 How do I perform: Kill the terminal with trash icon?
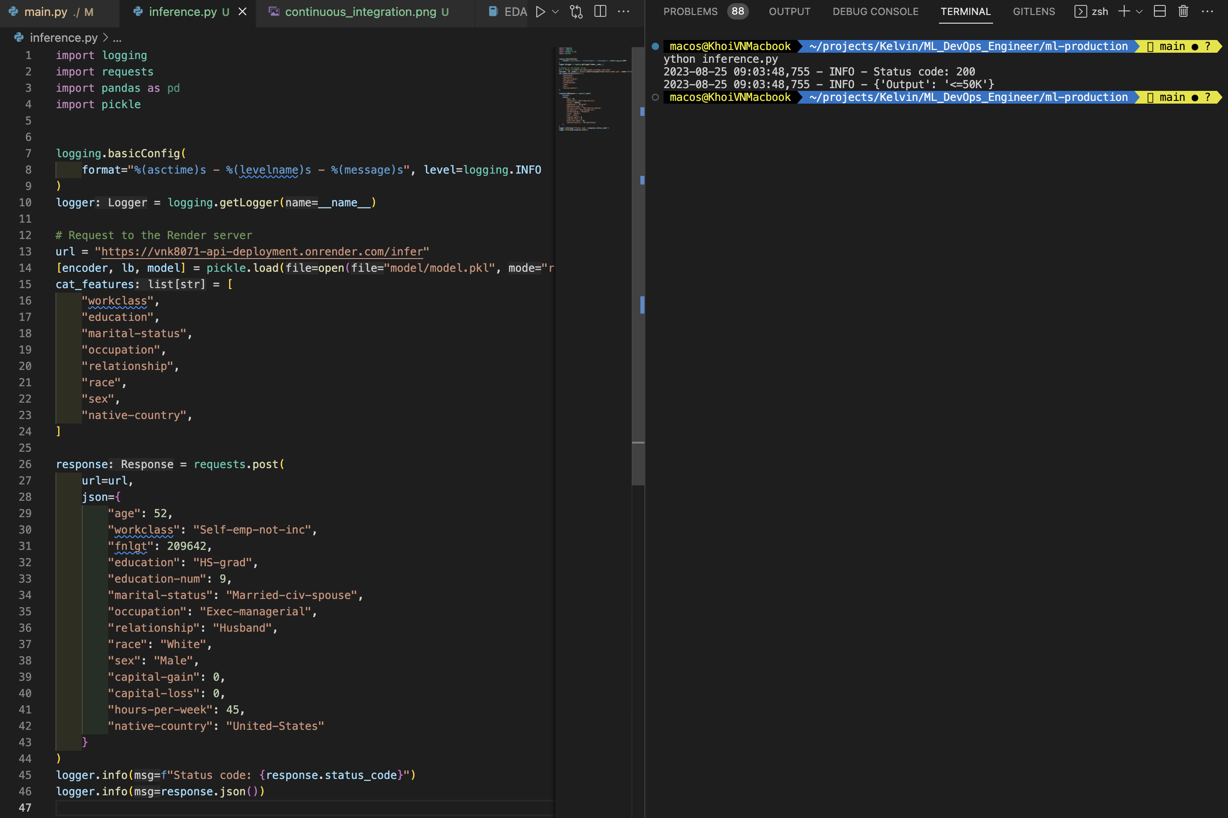1183,11
